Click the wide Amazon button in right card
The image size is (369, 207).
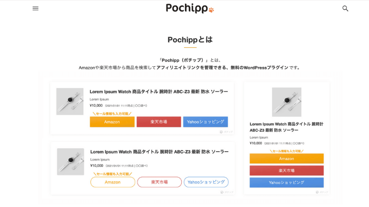point(286,159)
